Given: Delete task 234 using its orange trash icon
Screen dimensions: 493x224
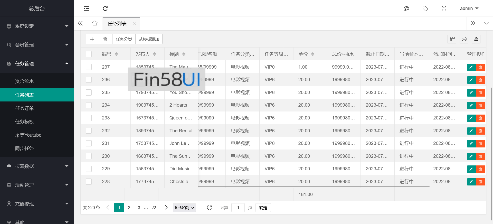Looking at the screenshot, I should pos(480,105).
